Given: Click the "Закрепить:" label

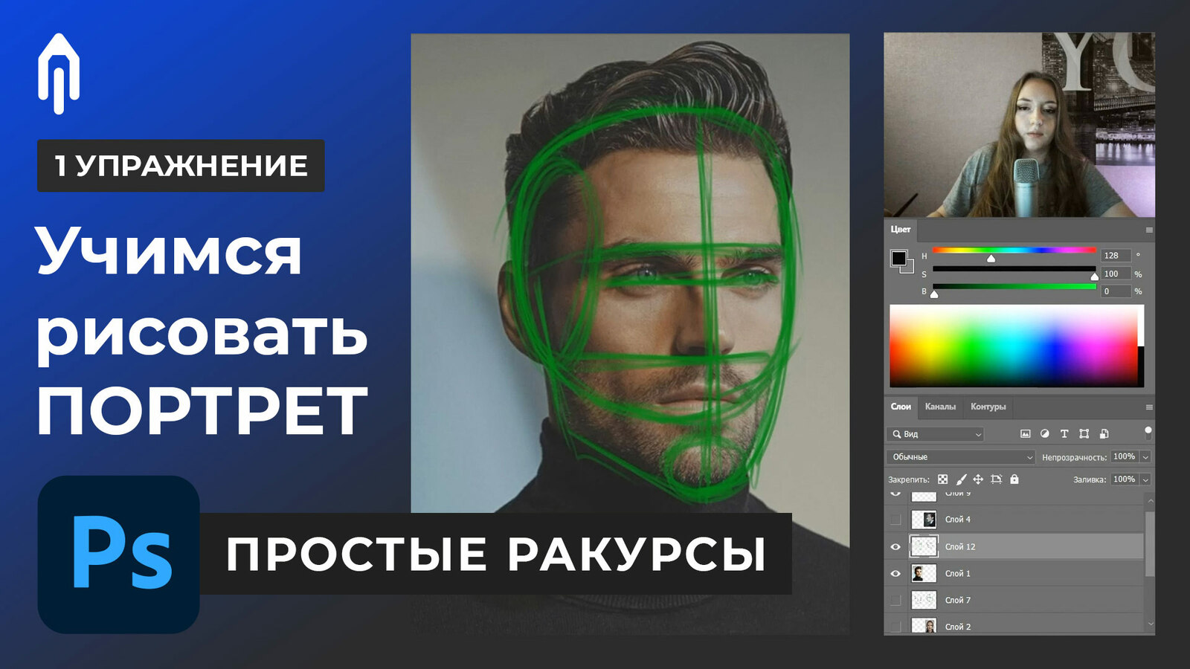Looking at the screenshot, I should point(909,479).
